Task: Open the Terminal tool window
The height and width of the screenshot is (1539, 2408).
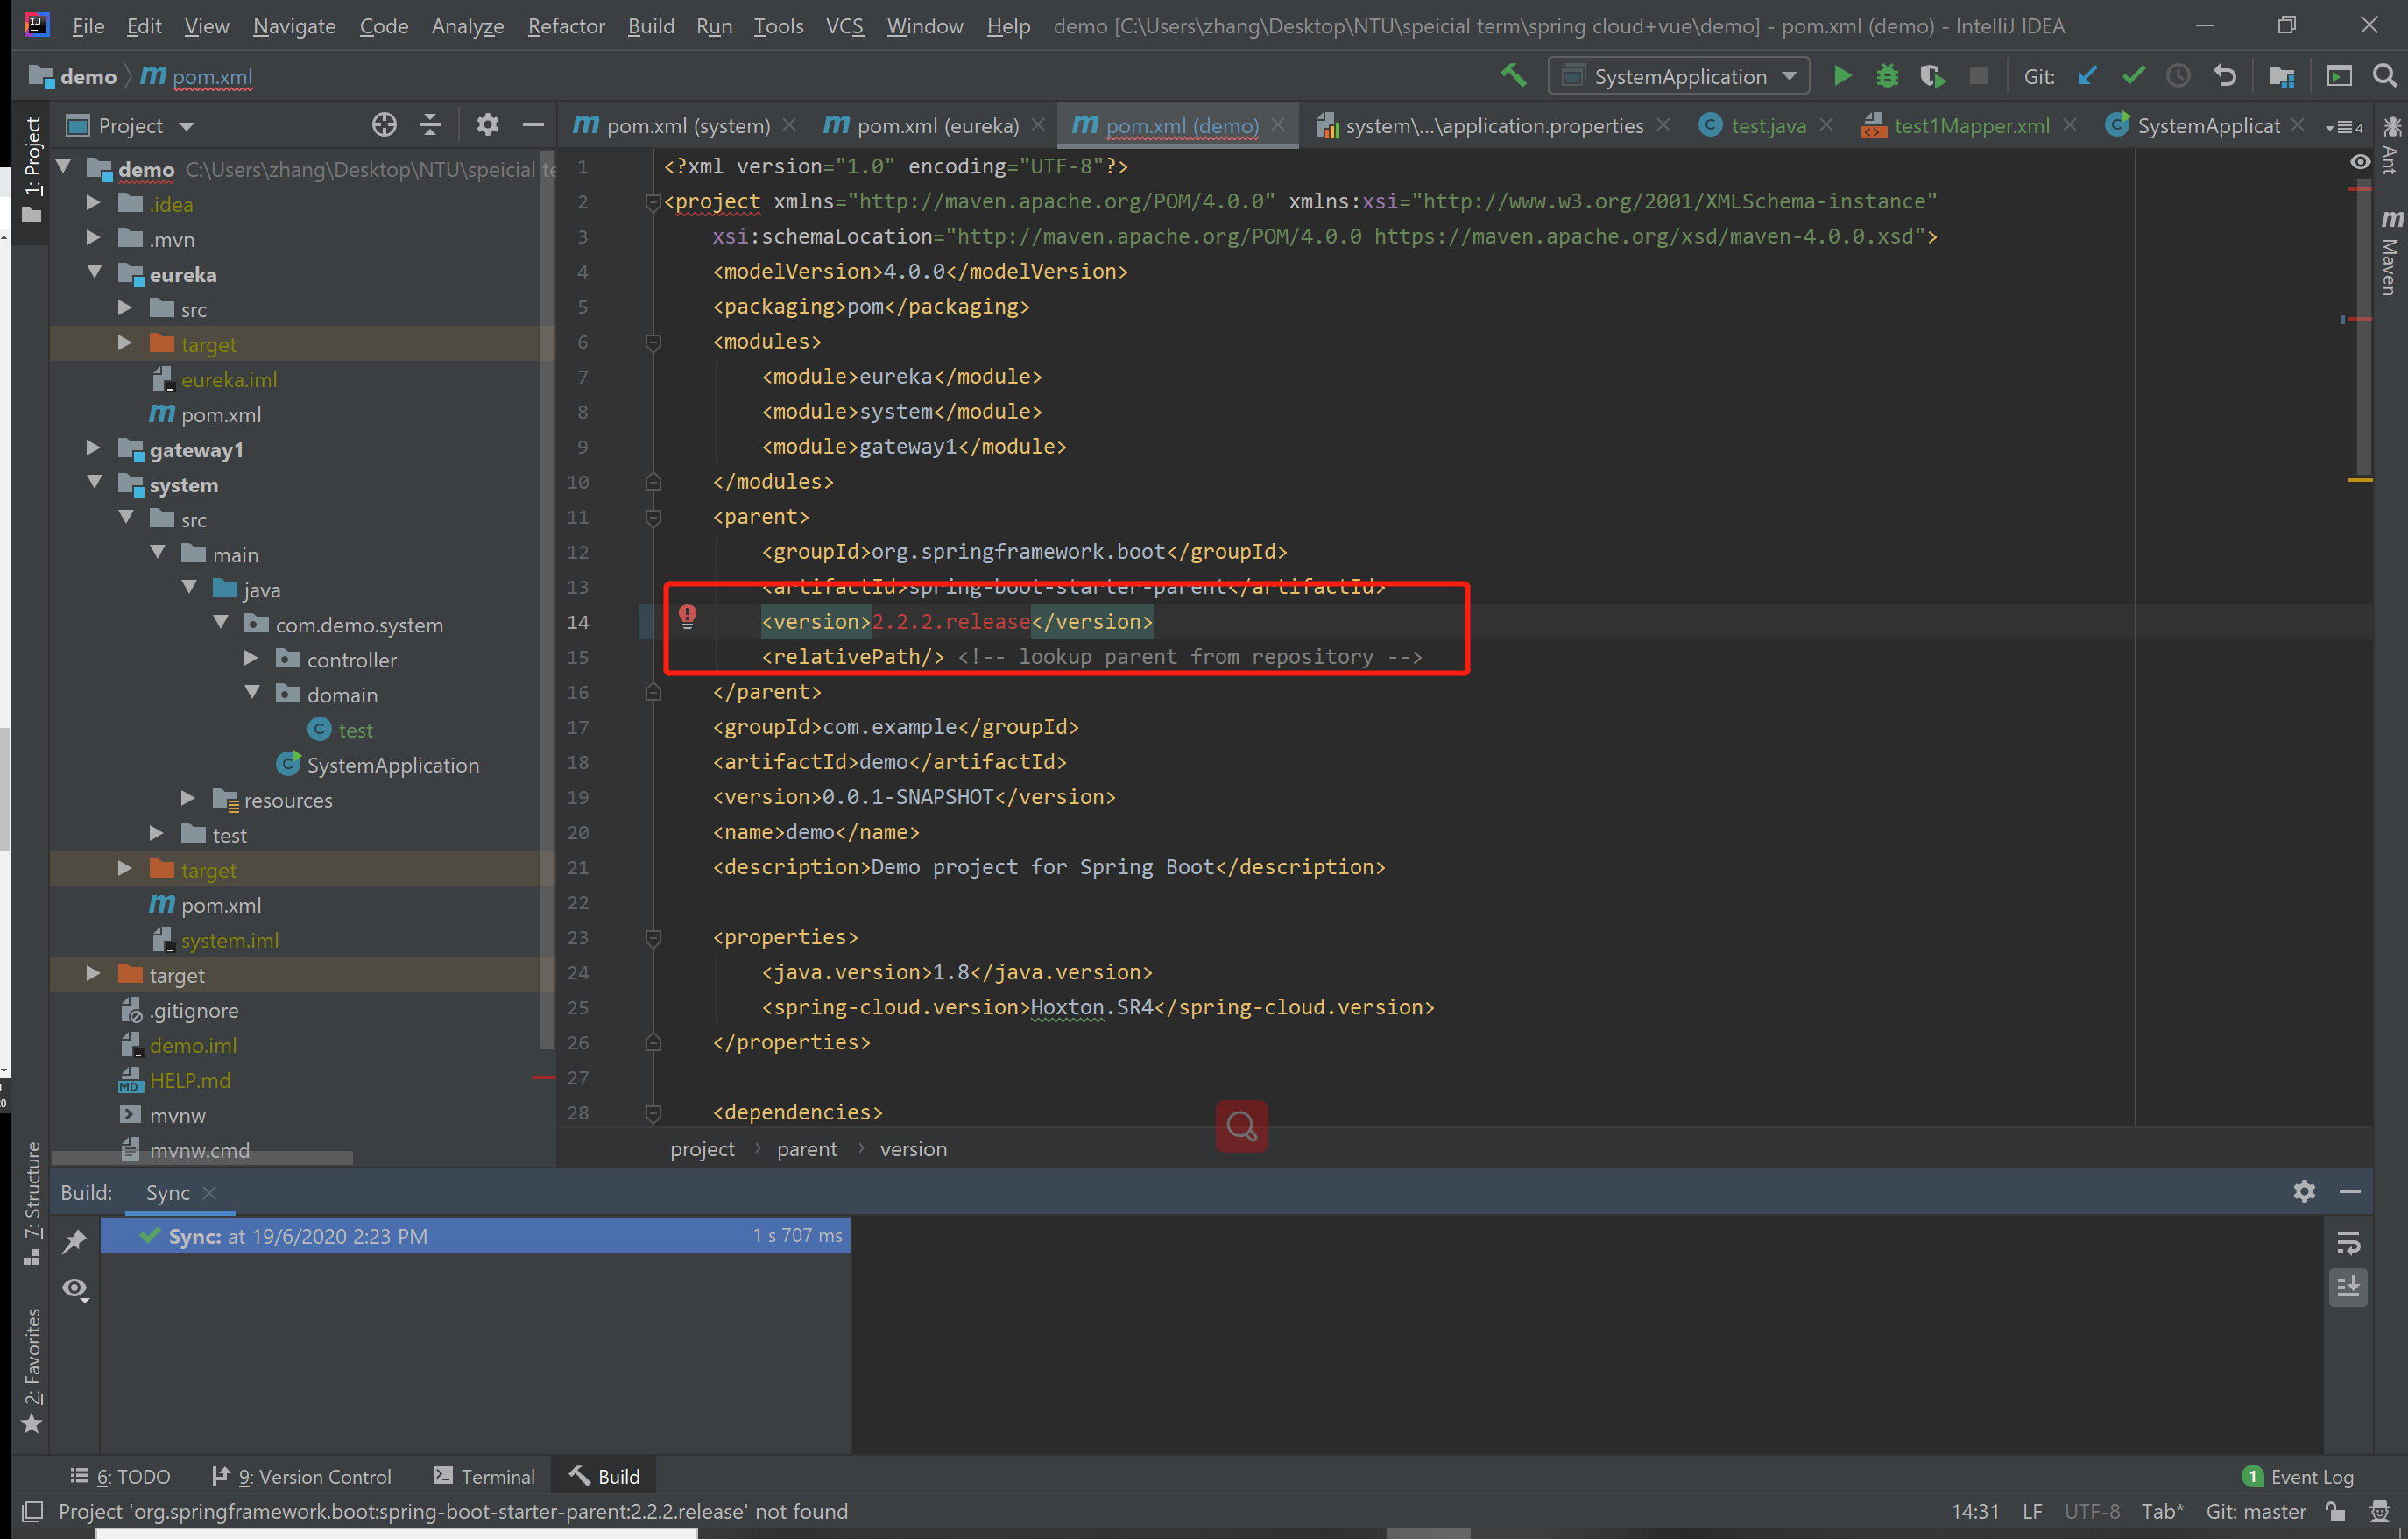Action: tap(484, 1476)
